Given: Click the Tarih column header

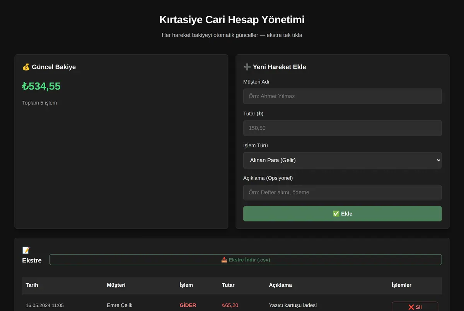Looking at the screenshot, I should 32,285.
